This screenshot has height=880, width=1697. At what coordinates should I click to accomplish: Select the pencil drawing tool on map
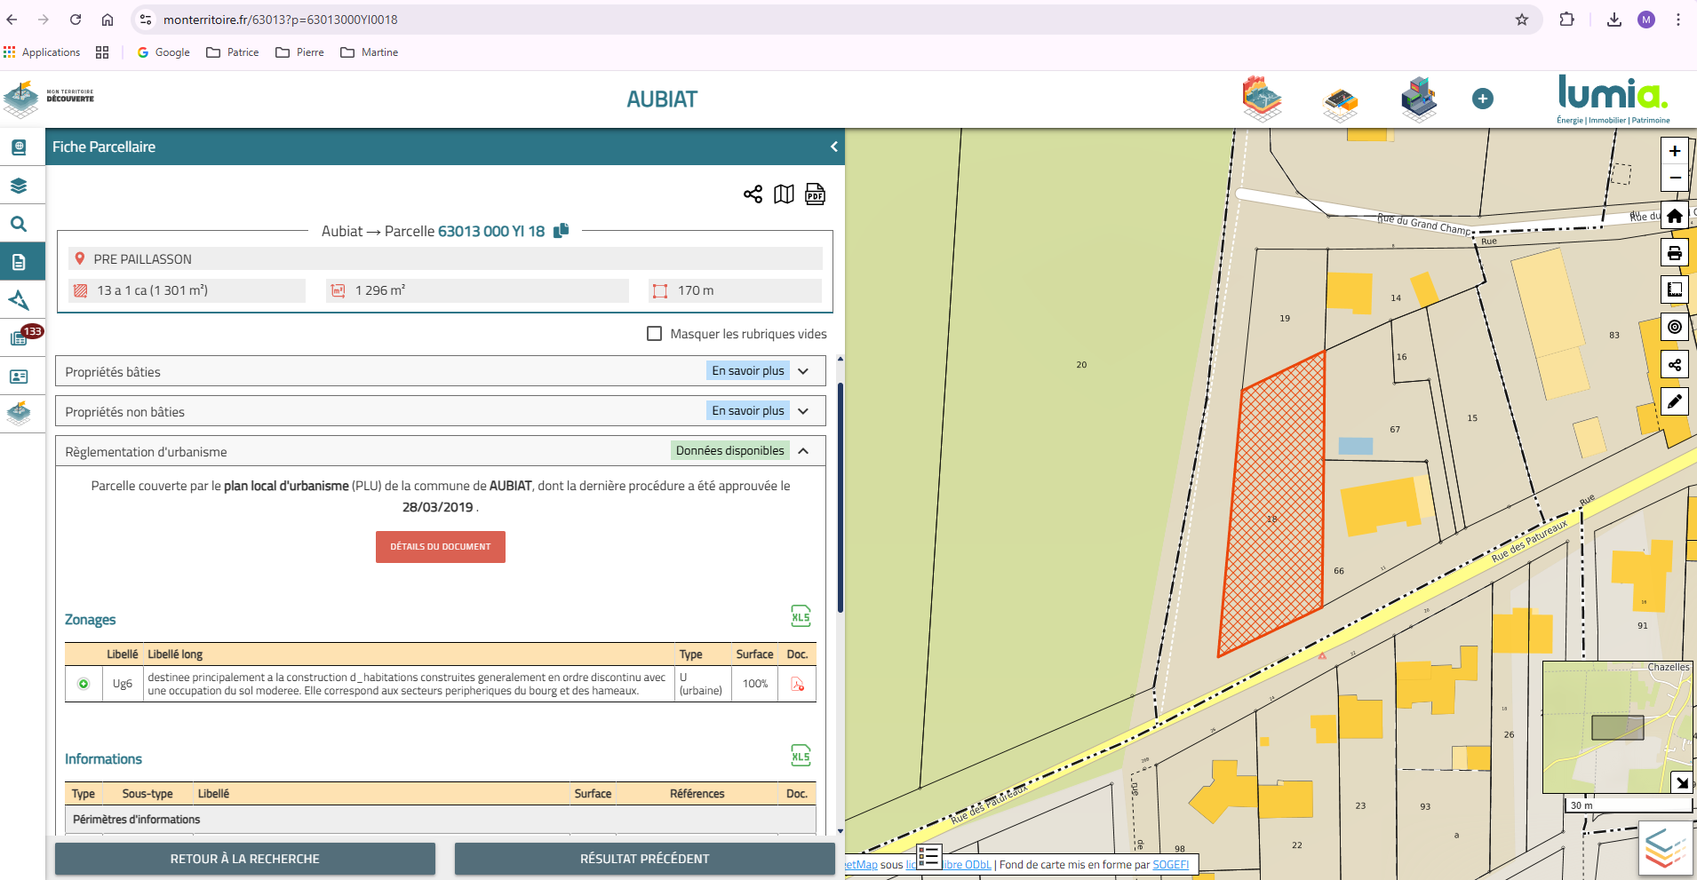pos(1675,401)
